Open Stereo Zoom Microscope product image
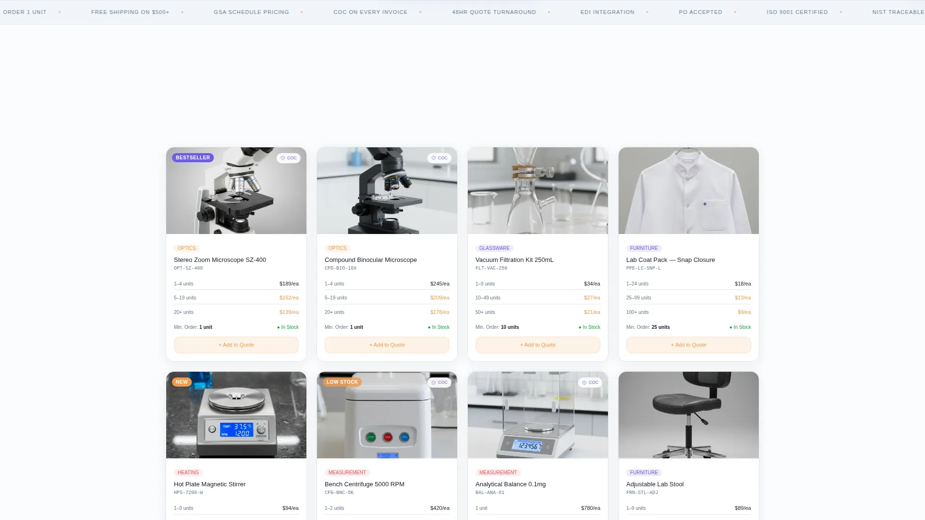Screen dimensions: 925x520 coord(236,191)
